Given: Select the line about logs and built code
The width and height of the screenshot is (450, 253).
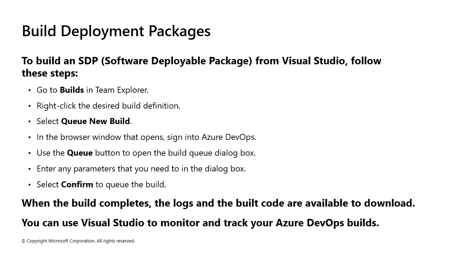Looking at the screenshot, I should tap(218, 203).
